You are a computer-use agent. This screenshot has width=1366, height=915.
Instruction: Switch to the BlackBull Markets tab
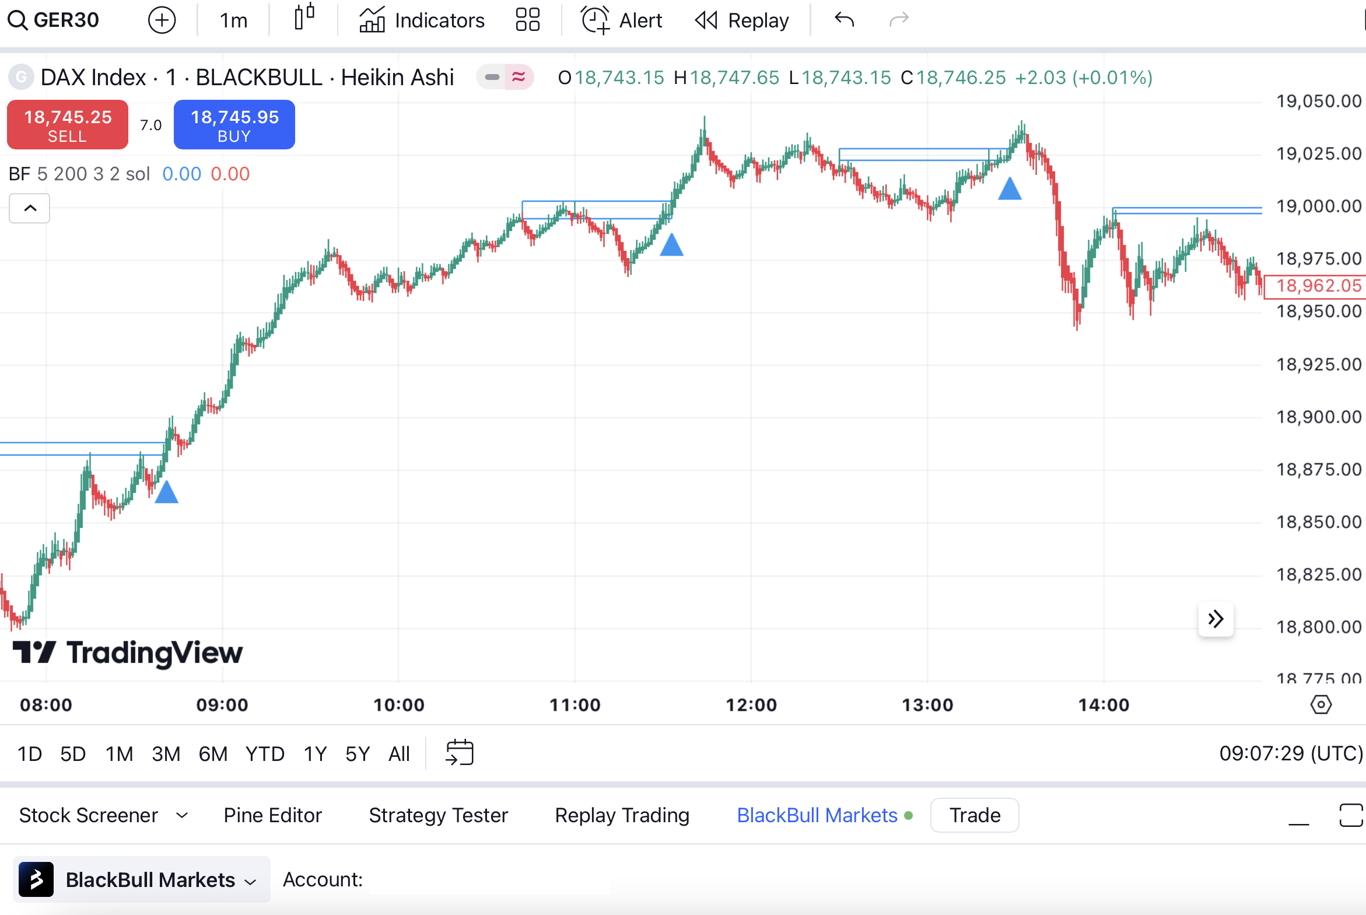[818, 815]
